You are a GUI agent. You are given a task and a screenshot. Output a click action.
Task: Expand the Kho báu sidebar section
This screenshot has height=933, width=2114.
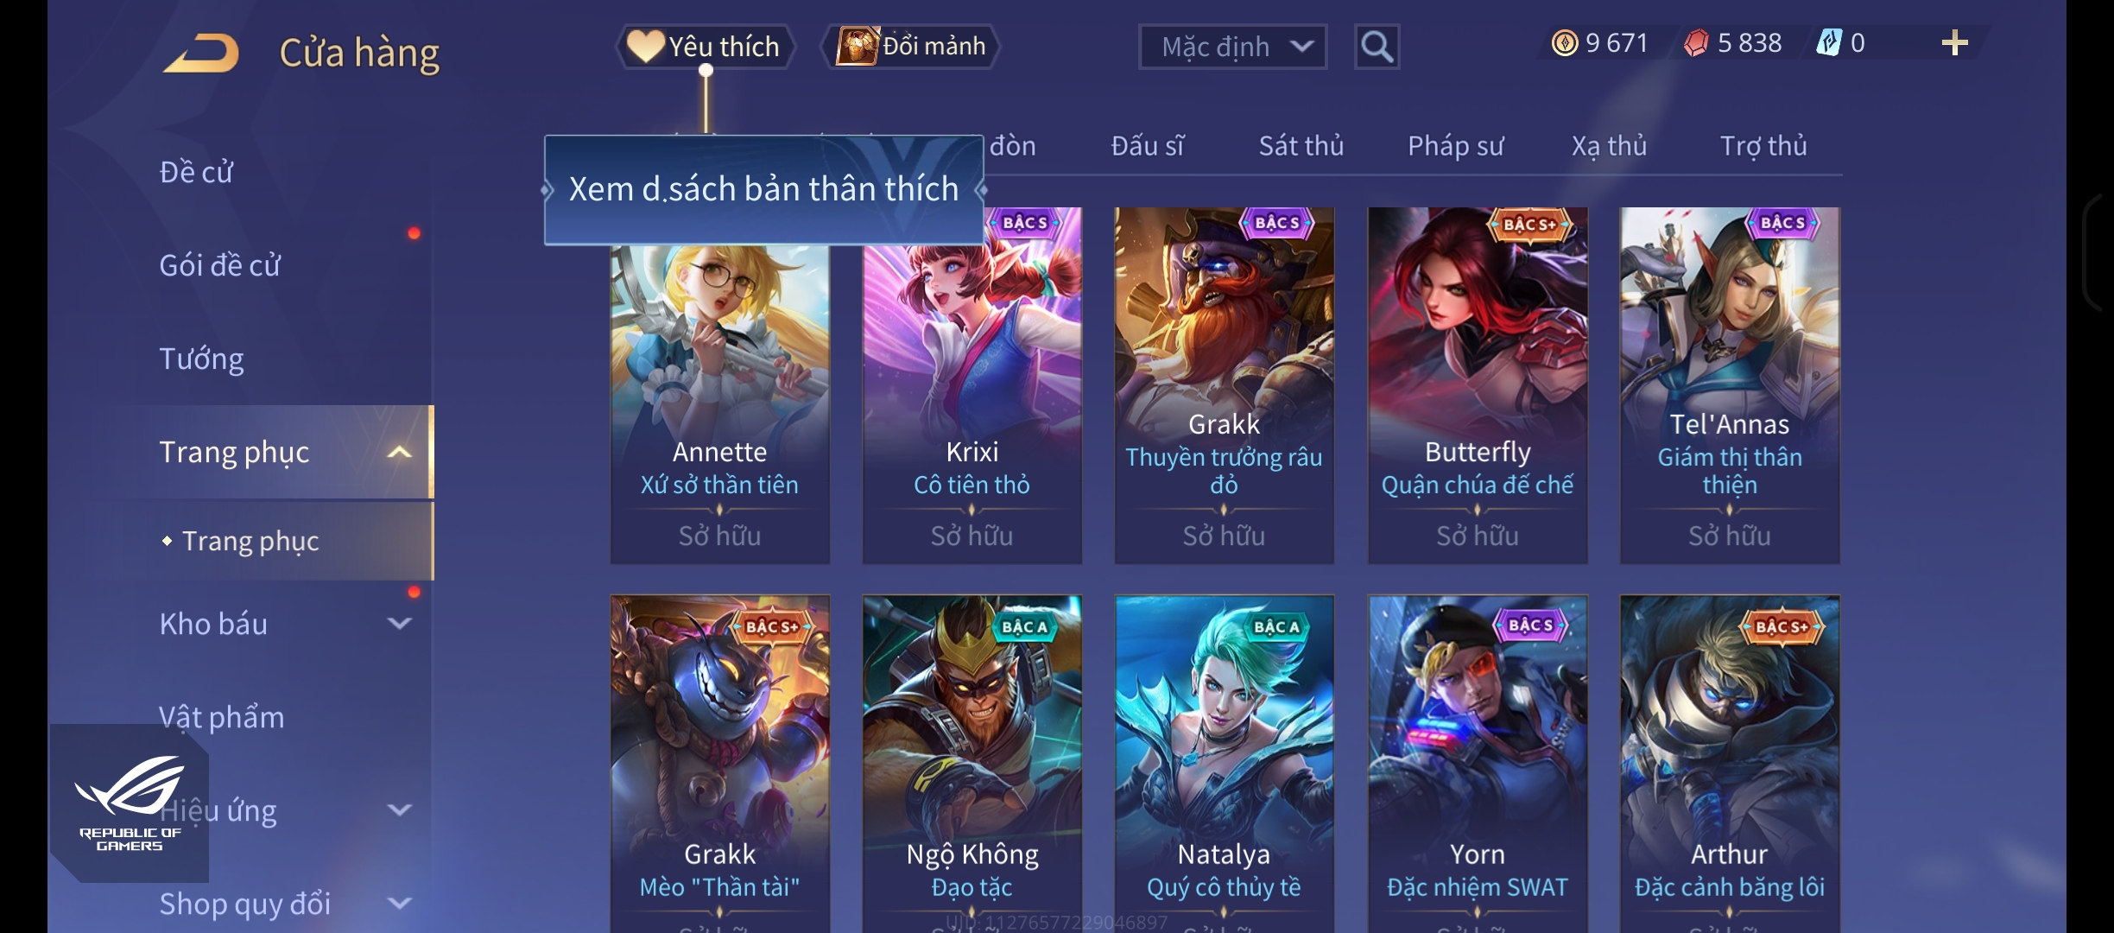400,624
